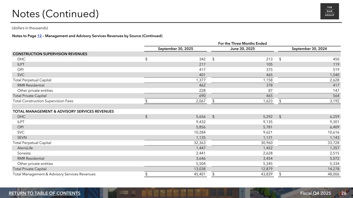This screenshot has height=198, width=353.
Task: Select the AlerisLife row label
Action: (25, 148)
